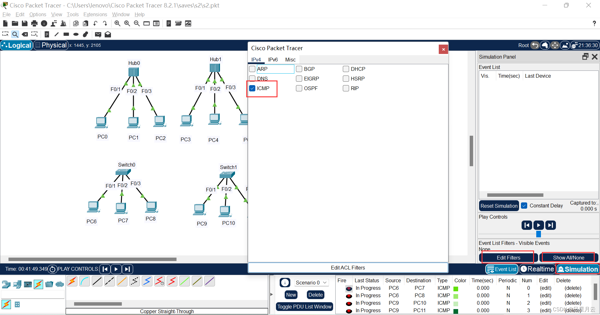Switch to the IPv6 filter tab
The width and height of the screenshot is (600, 315).
click(273, 60)
